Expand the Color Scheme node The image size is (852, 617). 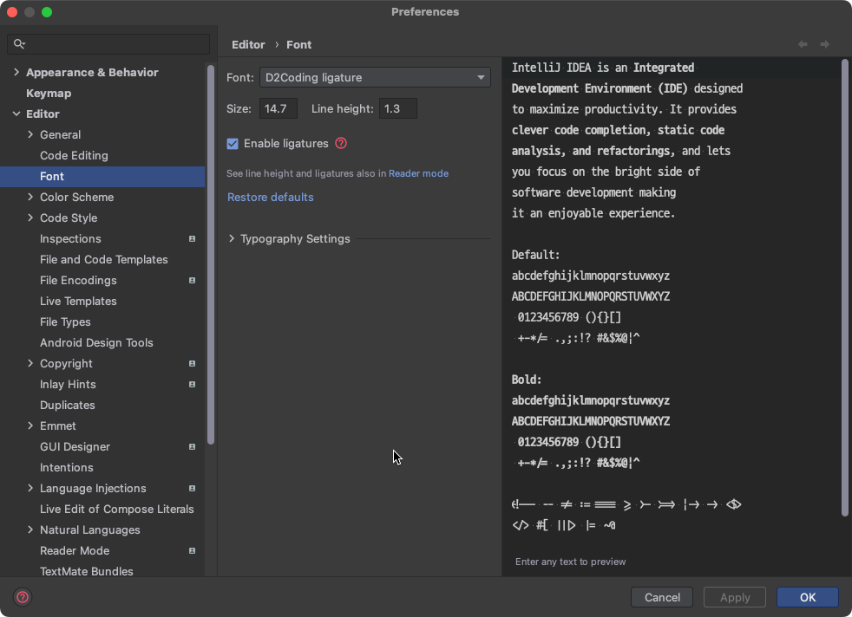pos(30,197)
